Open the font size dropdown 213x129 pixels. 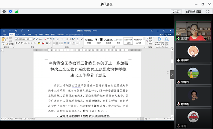coord(32,39)
